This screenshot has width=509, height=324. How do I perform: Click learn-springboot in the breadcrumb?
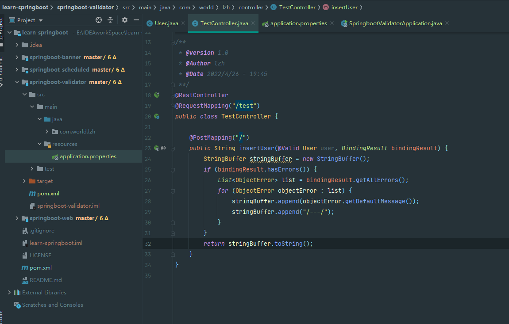[x=25, y=7]
